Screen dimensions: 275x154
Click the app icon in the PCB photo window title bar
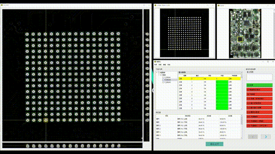[219, 6]
